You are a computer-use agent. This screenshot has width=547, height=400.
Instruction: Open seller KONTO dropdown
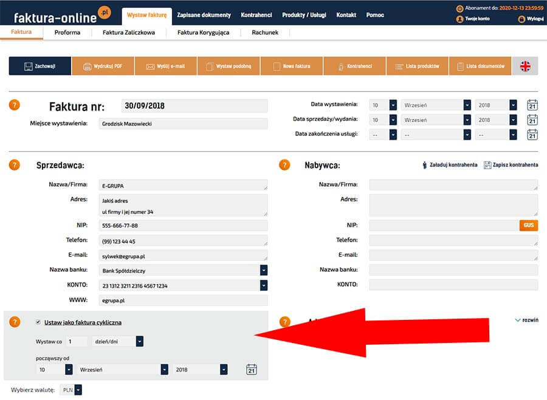click(264, 285)
